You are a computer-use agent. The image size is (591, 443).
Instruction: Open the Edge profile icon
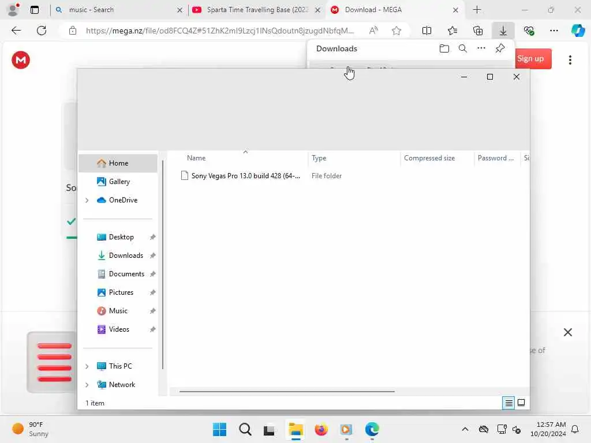click(x=13, y=9)
